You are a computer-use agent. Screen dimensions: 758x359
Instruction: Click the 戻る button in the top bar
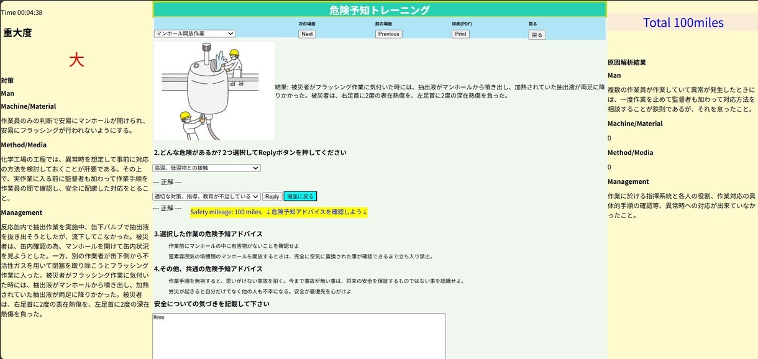point(537,35)
